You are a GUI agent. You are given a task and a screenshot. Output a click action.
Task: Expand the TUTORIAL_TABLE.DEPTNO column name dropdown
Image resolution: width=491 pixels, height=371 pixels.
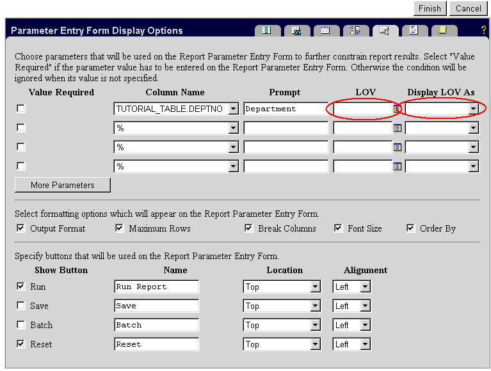233,109
